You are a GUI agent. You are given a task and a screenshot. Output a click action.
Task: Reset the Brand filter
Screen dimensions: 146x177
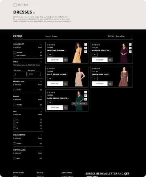[40, 100]
